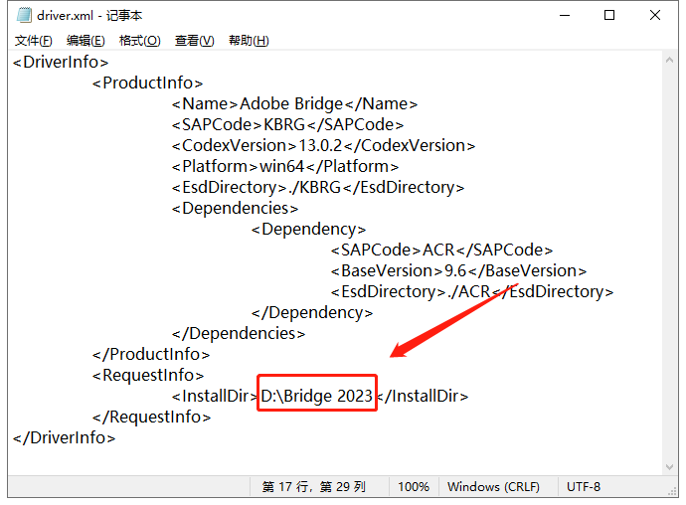Open the 格式(O) menu
686x505 pixels.
coord(139,41)
